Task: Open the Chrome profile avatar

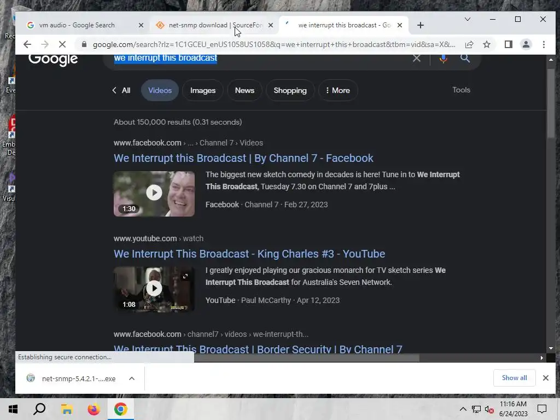Action: tap(526, 44)
